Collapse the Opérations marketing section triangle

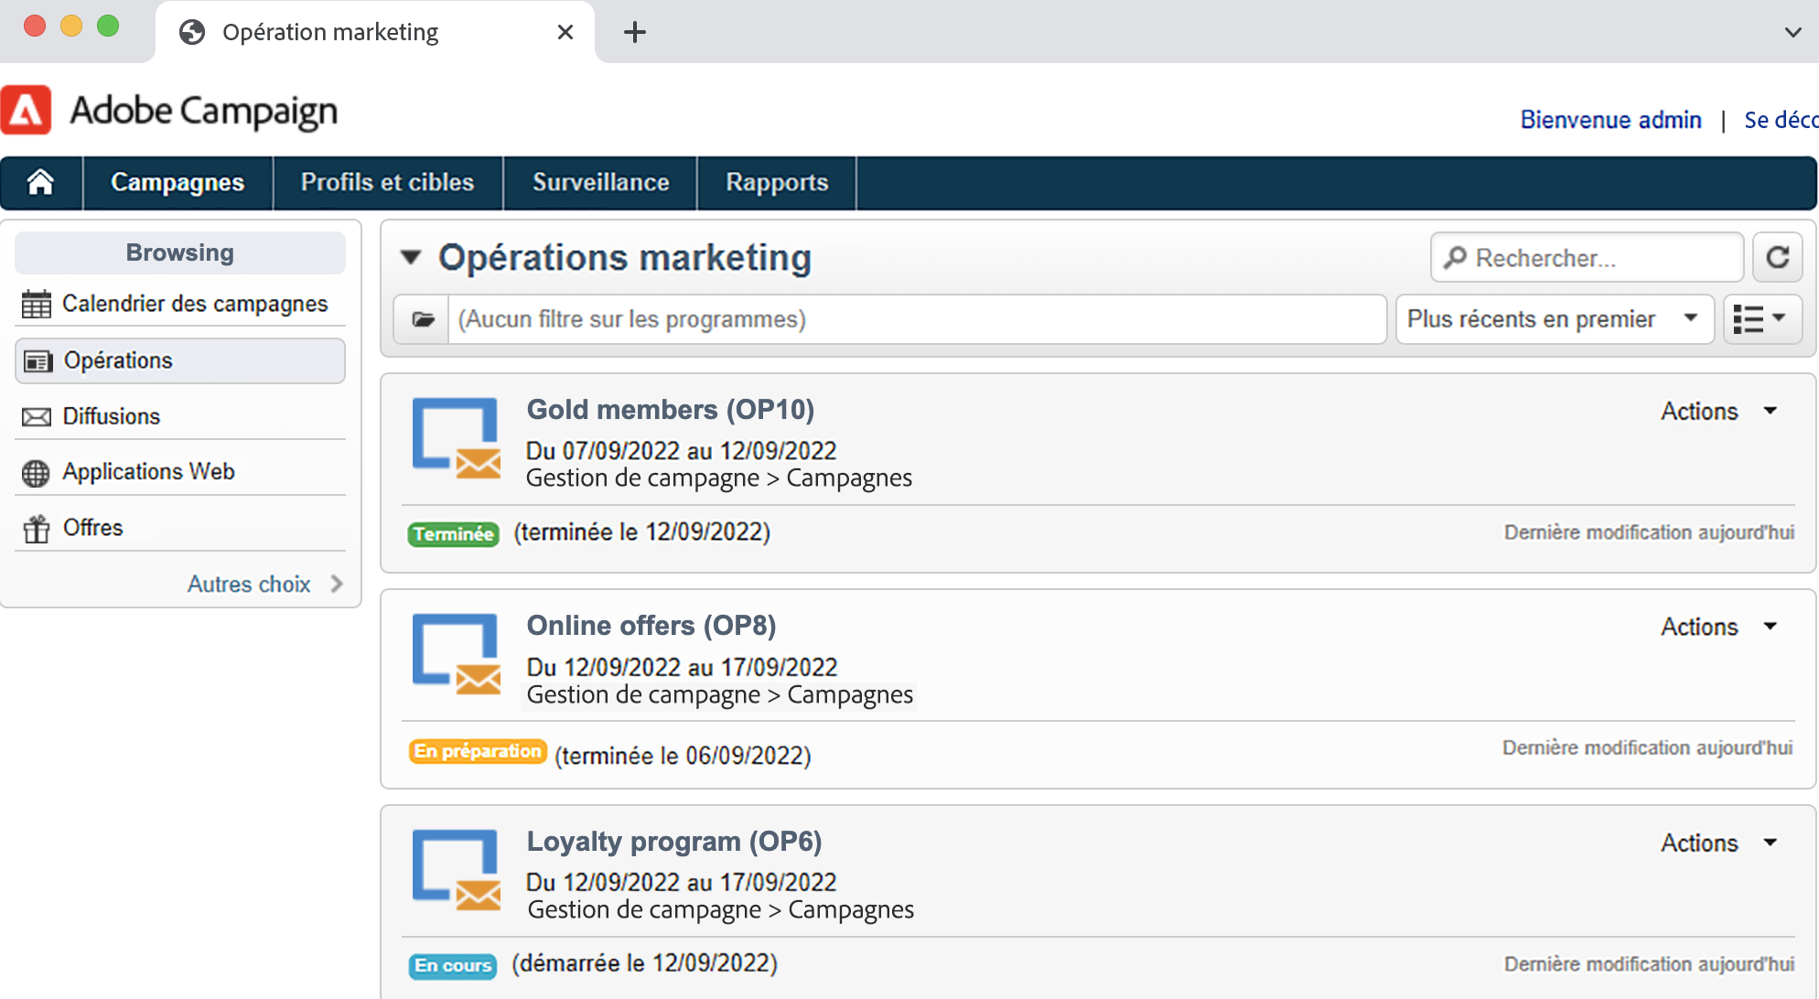click(x=412, y=258)
